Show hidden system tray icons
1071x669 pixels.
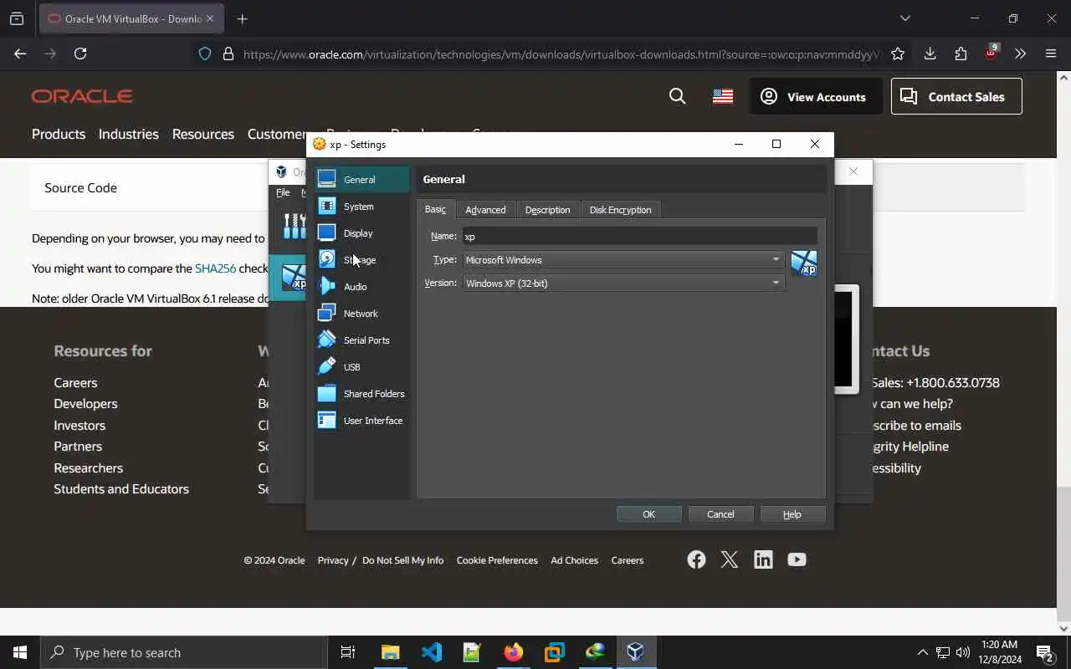click(922, 652)
